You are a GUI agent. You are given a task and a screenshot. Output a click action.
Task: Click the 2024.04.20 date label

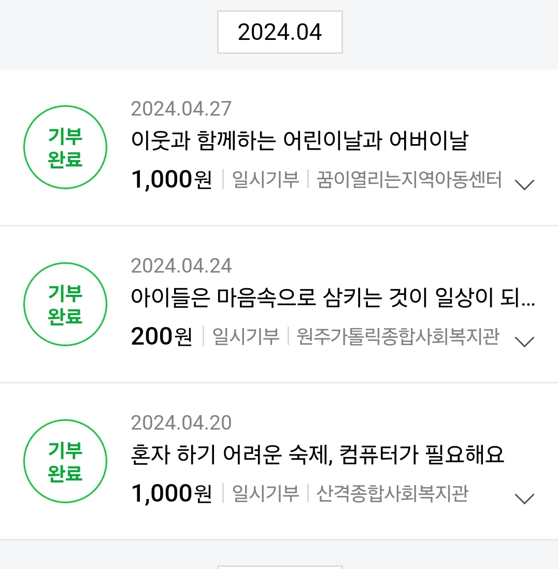(x=181, y=423)
